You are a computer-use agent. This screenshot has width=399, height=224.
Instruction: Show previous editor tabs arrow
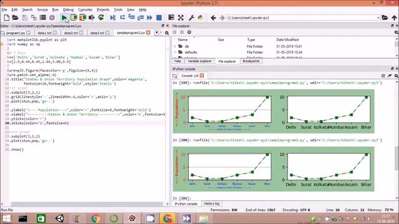tap(156, 32)
